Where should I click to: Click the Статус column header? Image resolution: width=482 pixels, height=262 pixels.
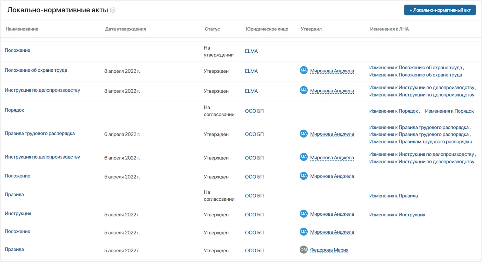click(x=212, y=29)
